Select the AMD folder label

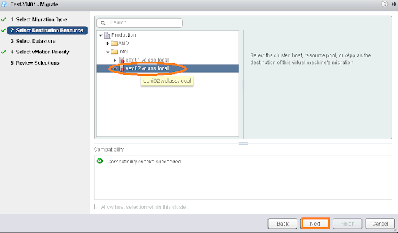pyautogui.click(x=124, y=43)
